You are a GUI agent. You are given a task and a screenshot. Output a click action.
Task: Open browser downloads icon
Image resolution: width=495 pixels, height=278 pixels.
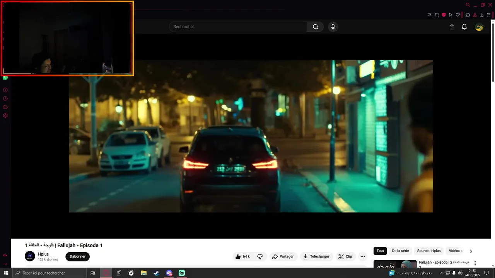click(x=481, y=15)
